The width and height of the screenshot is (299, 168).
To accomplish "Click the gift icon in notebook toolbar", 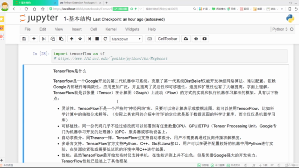I will coord(196,39).
